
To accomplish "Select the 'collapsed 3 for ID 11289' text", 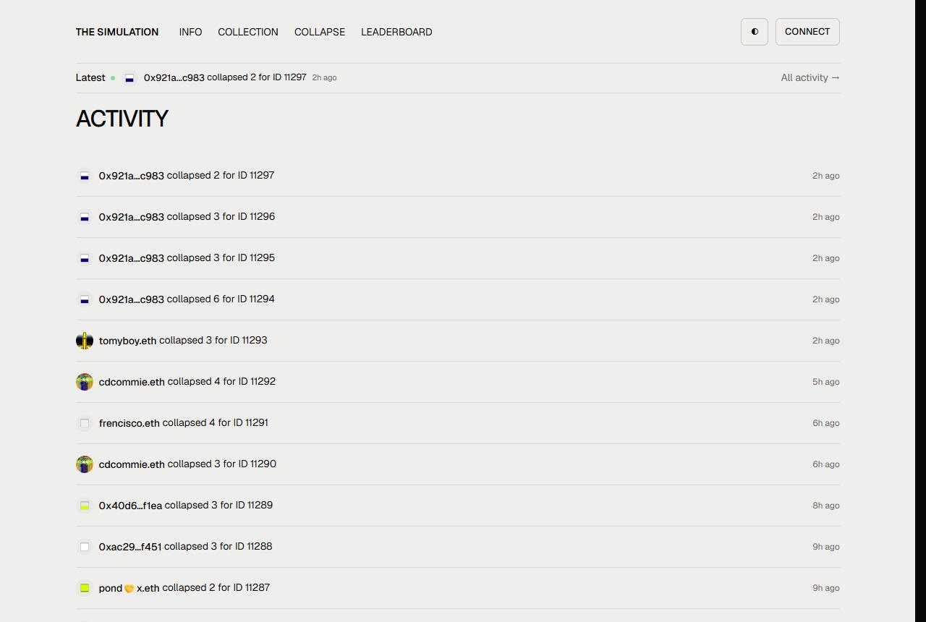I will pos(218,505).
